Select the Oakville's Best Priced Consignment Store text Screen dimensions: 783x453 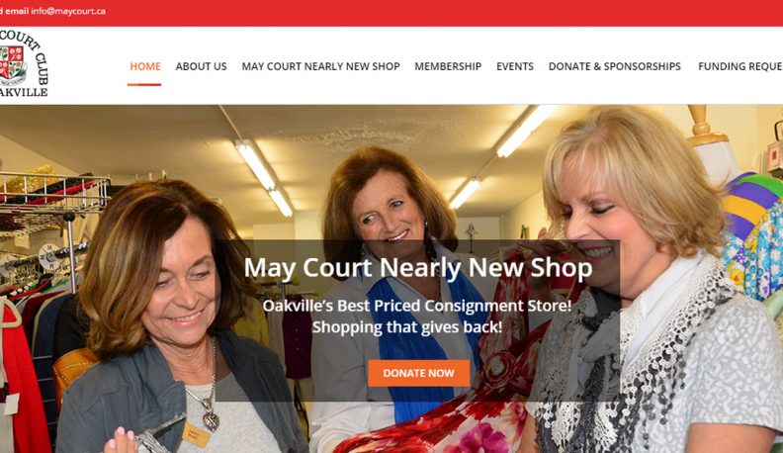coord(417,306)
